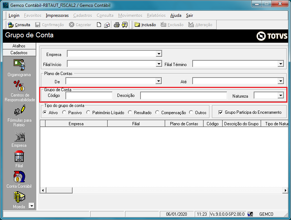The width and height of the screenshot is (291, 220).
Task: Click the Consulta toolbar icon
Action: pos(11,25)
